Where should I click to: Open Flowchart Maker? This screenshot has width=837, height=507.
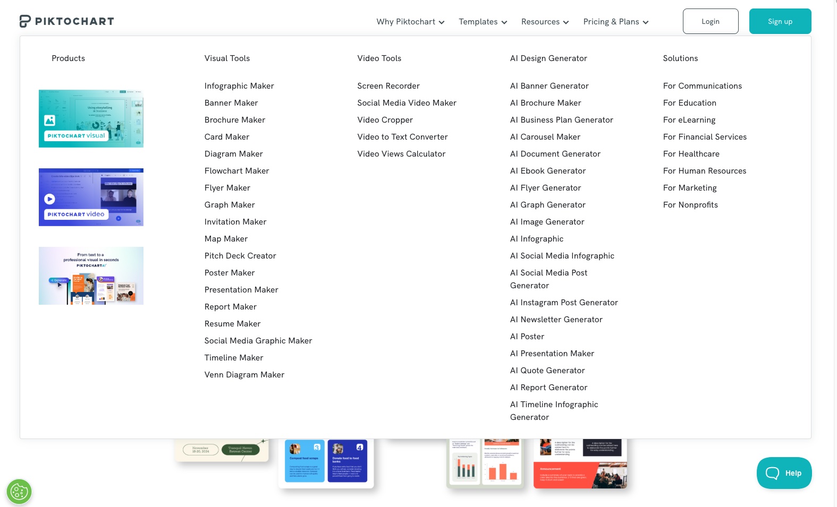point(237,171)
